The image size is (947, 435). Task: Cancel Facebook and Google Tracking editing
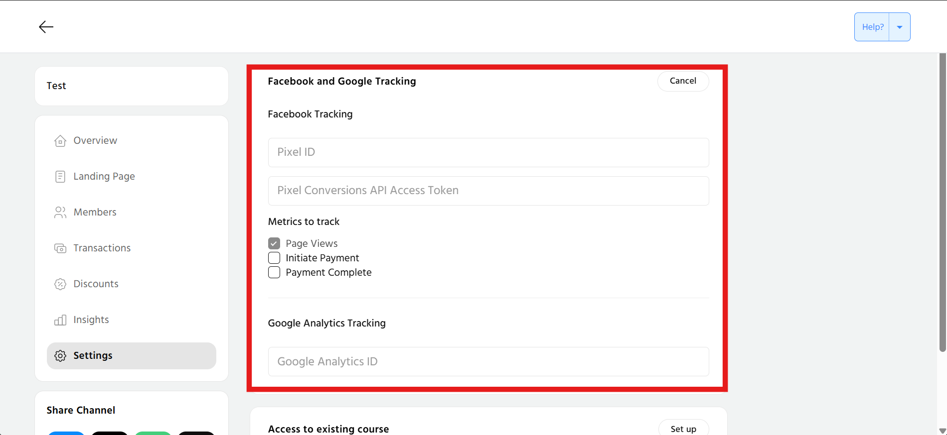pos(683,81)
